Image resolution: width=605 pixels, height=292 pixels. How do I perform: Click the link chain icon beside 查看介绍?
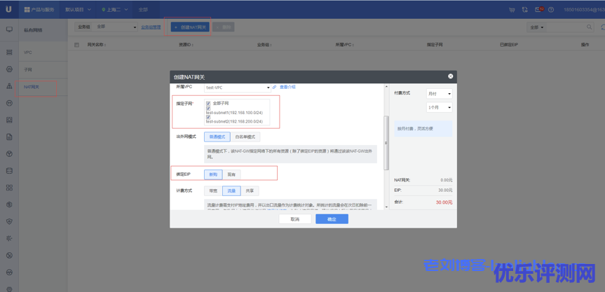(x=274, y=87)
